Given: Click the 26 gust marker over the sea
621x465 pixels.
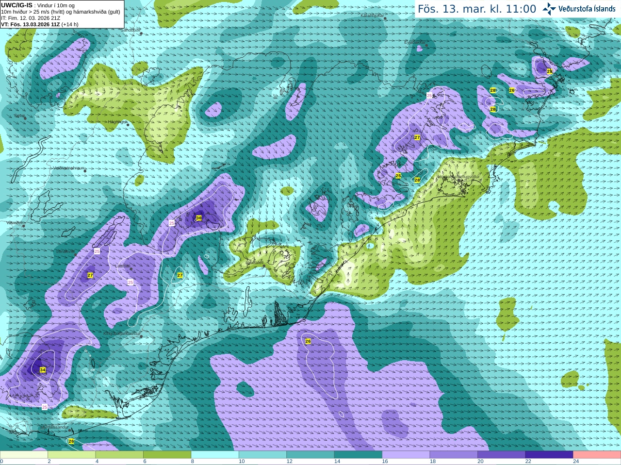Looking at the screenshot, I should coord(308,341).
